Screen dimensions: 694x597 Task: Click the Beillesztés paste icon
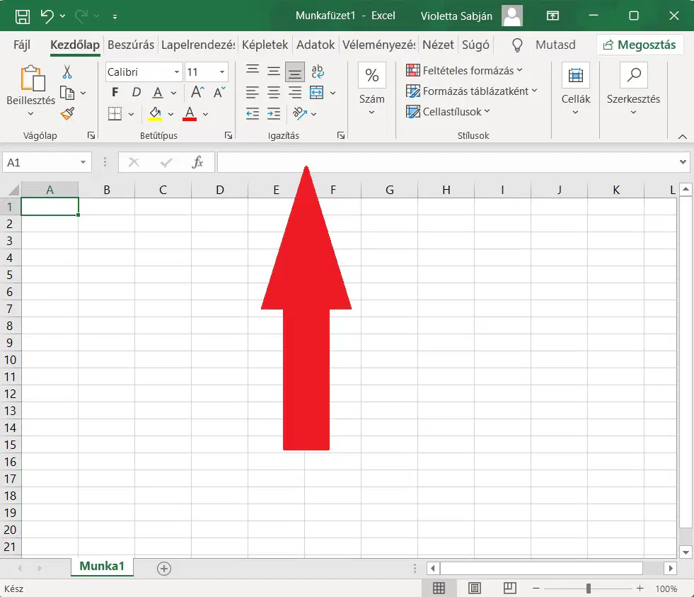[x=33, y=79]
